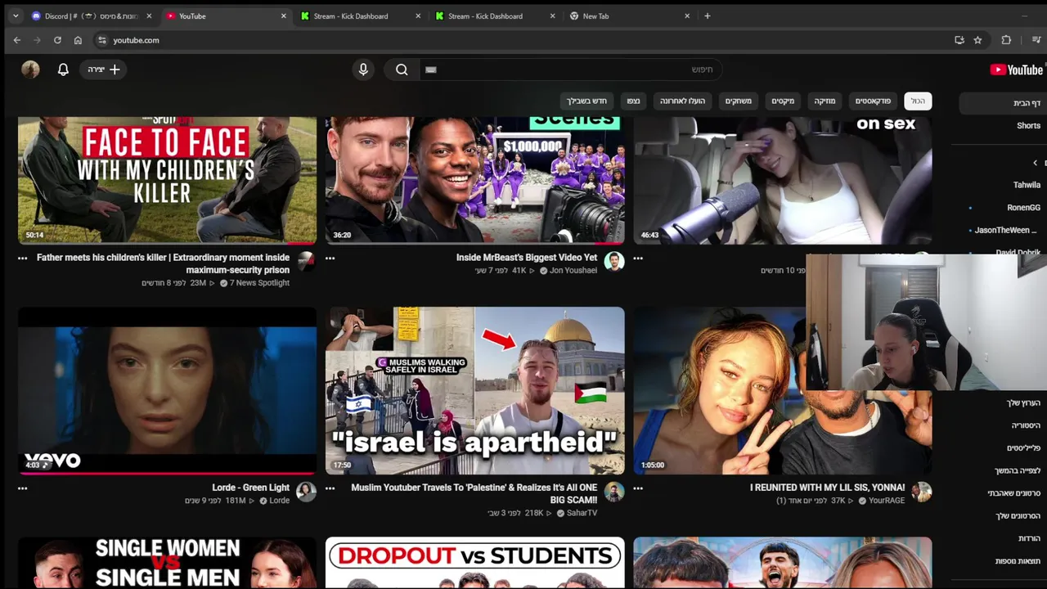
Task: Focus the YouTube search field
Action: [x=570, y=70]
